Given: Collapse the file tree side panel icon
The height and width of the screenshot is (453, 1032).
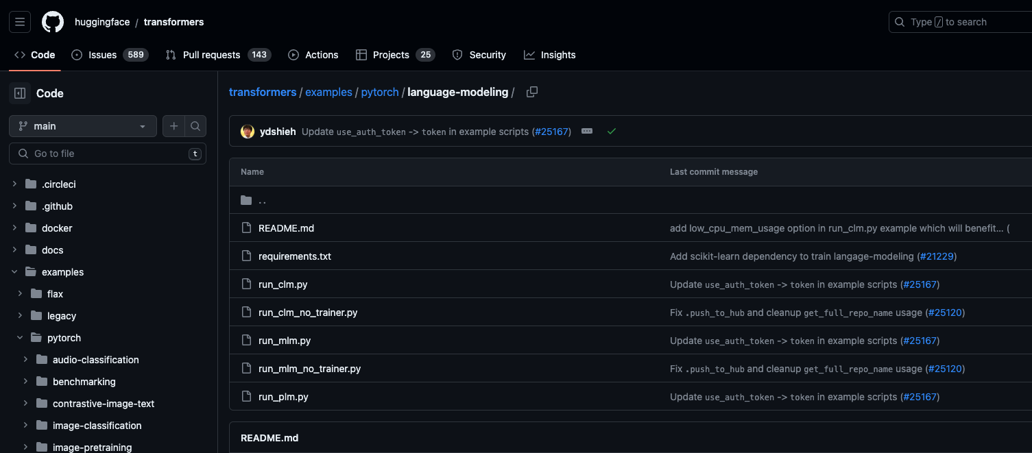Looking at the screenshot, I should [x=20, y=93].
